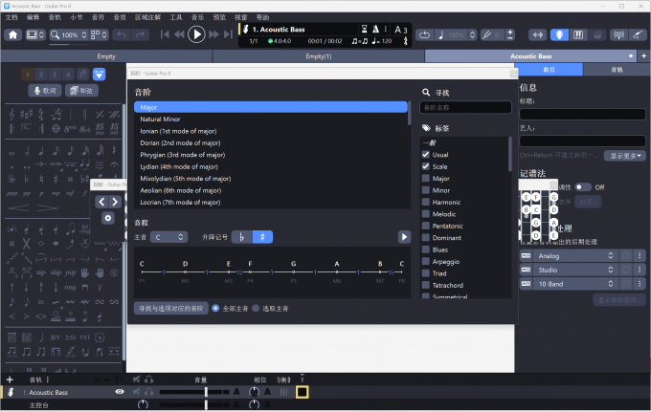Select the flat accidental button

click(x=243, y=237)
